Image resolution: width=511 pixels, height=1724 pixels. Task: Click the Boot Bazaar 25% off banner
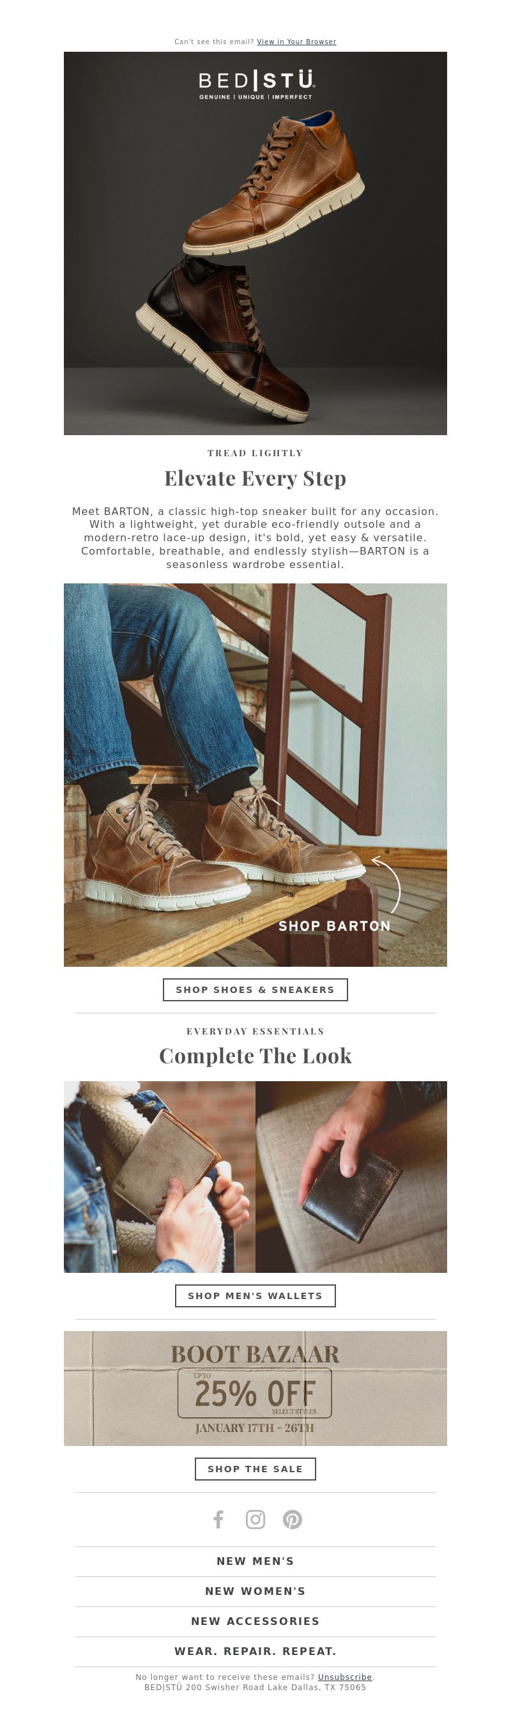click(x=256, y=1388)
